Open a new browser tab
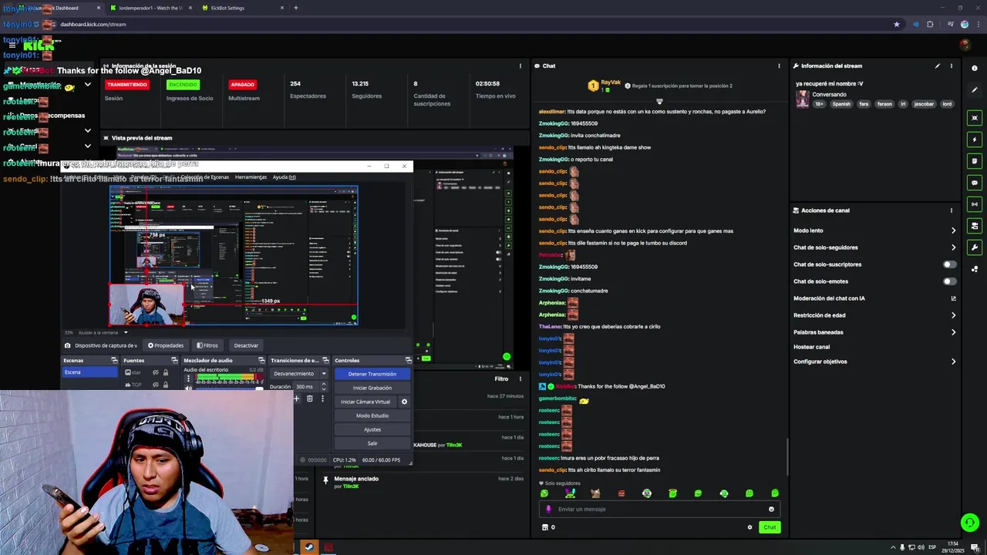The image size is (987, 555). pos(296,8)
